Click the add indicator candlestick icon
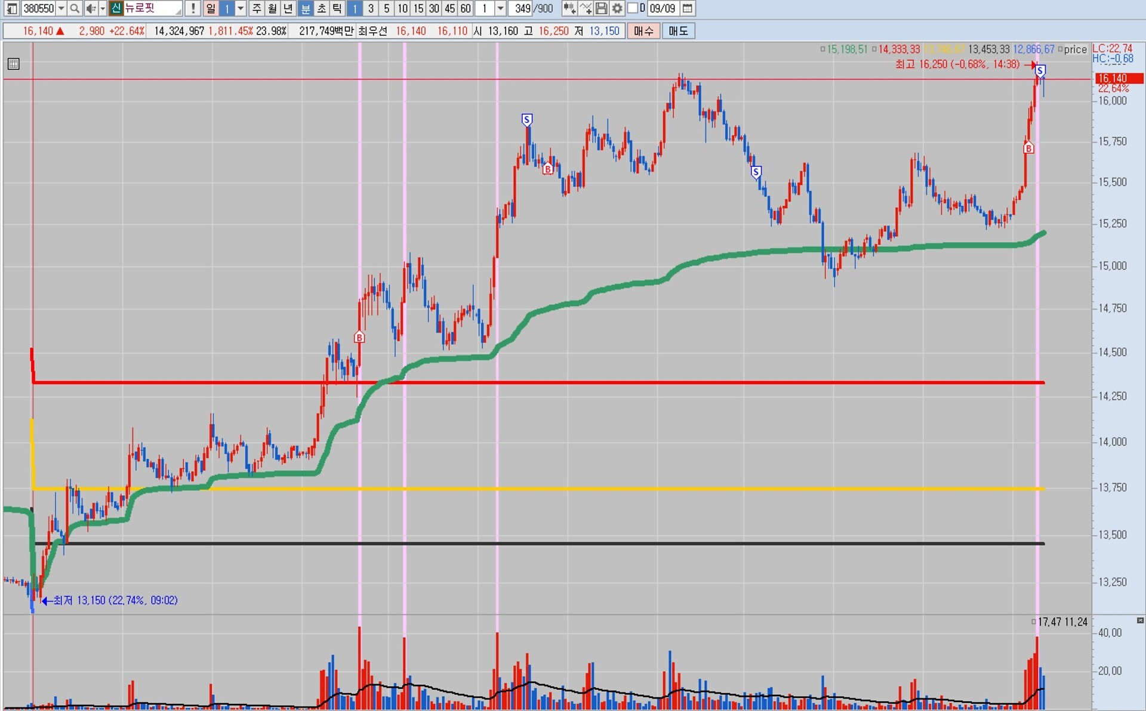This screenshot has width=1146, height=711. point(569,8)
